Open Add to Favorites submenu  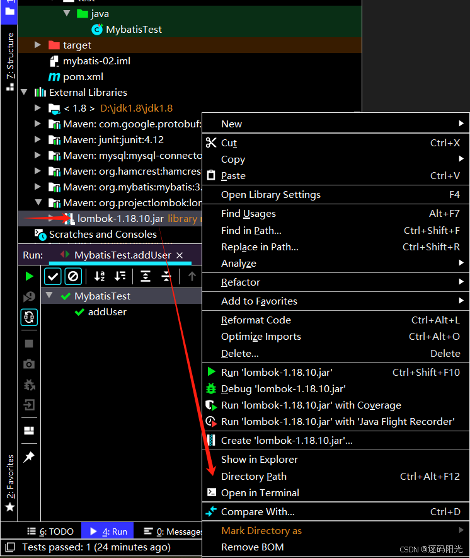tap(336, 301)
